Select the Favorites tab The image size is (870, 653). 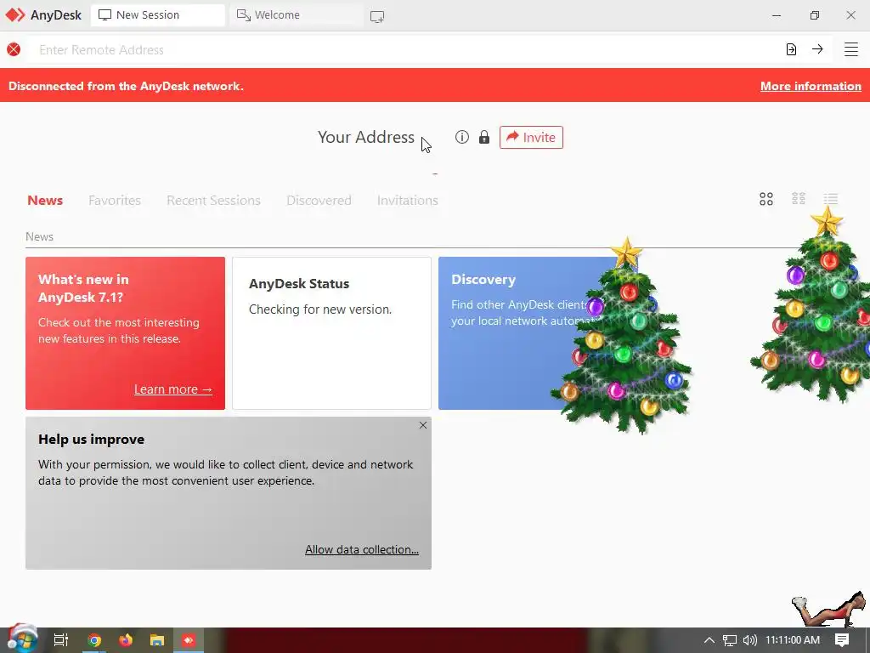pos(115,201)
